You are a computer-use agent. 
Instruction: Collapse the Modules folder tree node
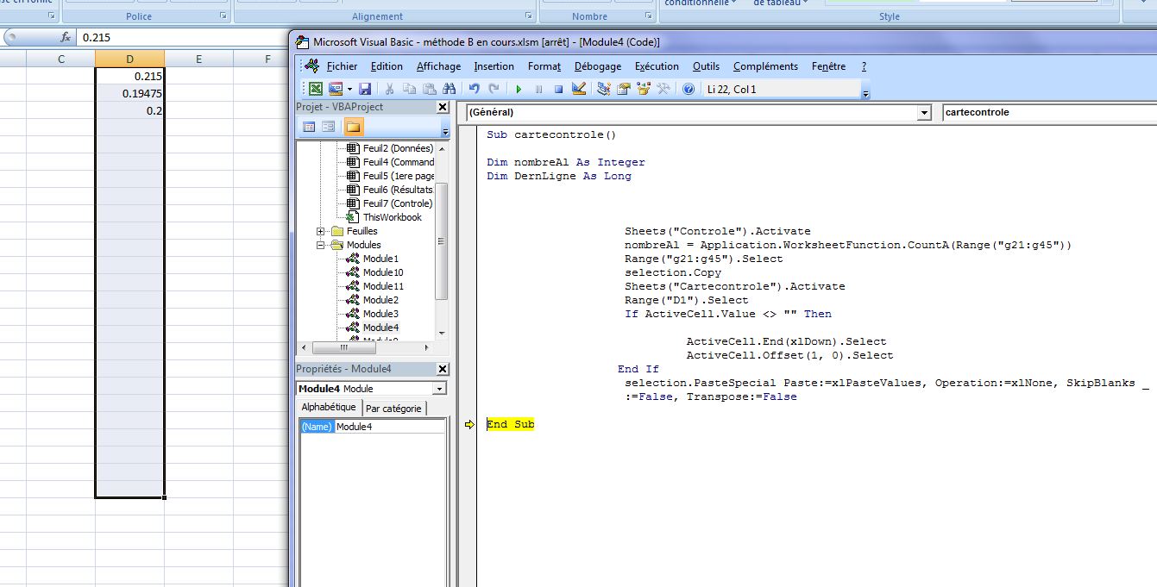[321, 245]
